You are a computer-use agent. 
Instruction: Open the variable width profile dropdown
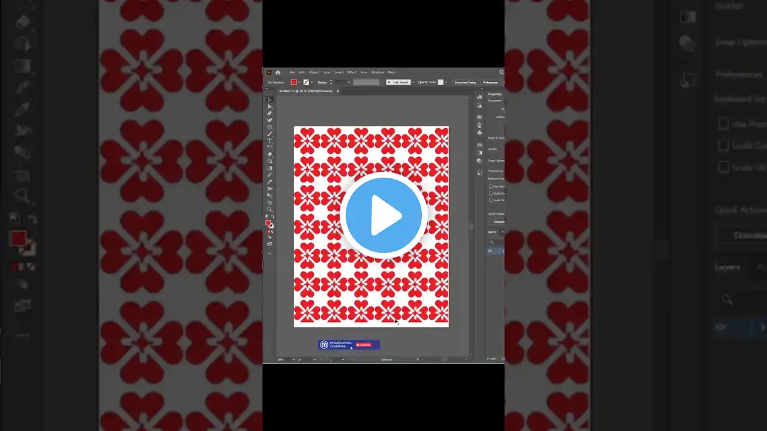366,83
